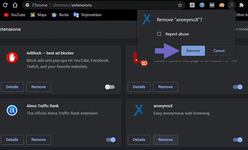Click the anonymoX icon in dialog
Image resolution: width=248 pixels, height=150 pixels.
146,19
